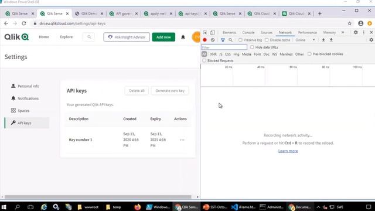Export HAR file download arrow icon
This screenshot has height=211, width=375.
point(331,40)
